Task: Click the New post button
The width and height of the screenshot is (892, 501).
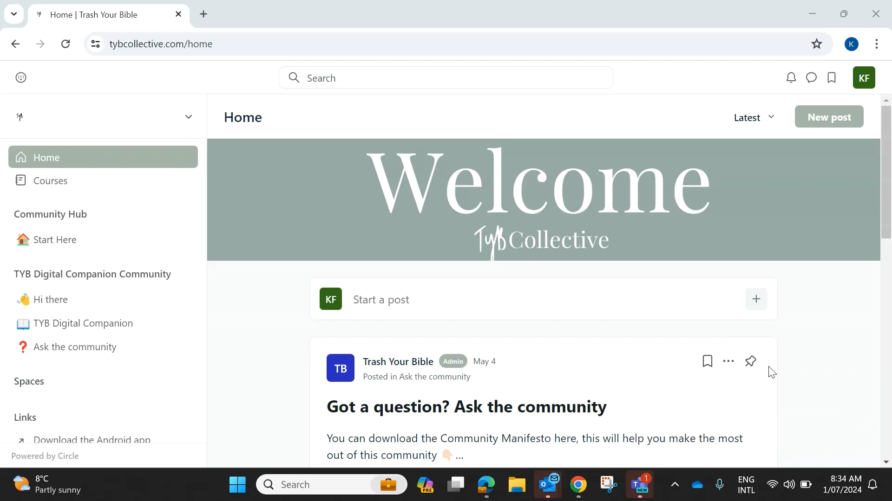Action: click(x=828, y=116)
